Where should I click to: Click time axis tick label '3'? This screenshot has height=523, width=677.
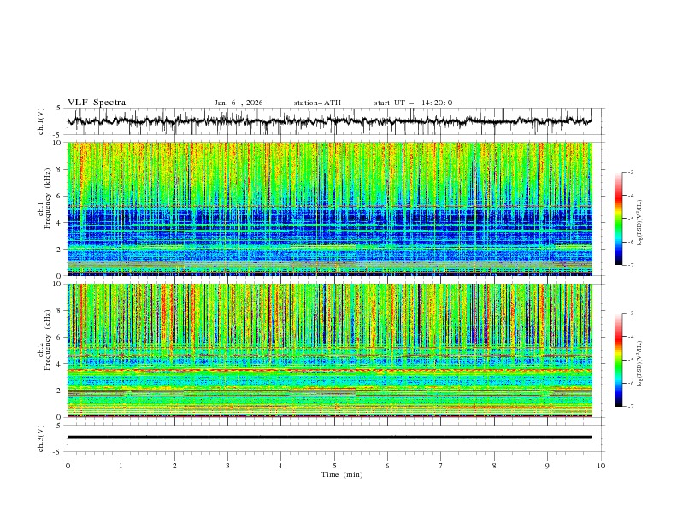tap(227, 466)
